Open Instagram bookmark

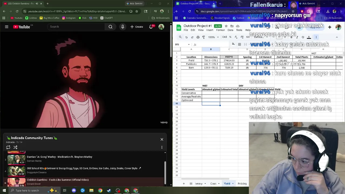(69, 18)
